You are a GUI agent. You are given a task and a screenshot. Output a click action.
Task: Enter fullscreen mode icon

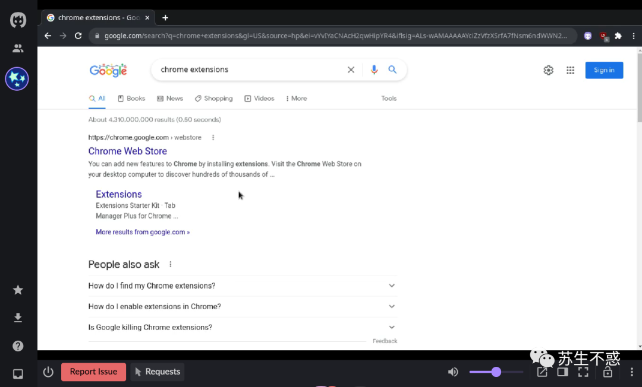click(x=583, y=372)
